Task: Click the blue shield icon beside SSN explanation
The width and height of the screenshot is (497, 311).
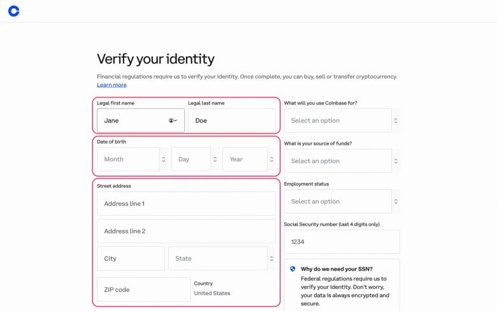Action: pyautogui.click(x=292, y=269)
